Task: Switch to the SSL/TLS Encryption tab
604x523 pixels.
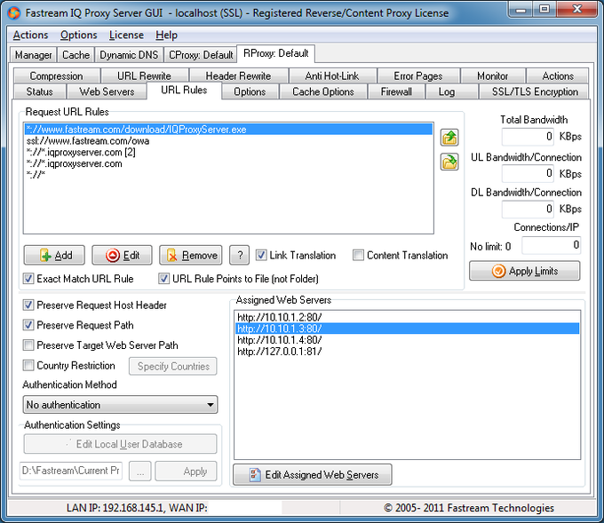Action: pyautogui.click(x=535, y=91)
